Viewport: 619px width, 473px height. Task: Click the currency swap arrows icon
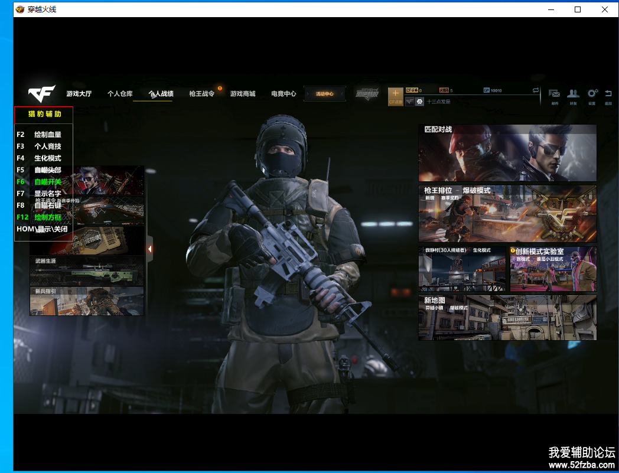pyautogui.click(x=535, y=90)
